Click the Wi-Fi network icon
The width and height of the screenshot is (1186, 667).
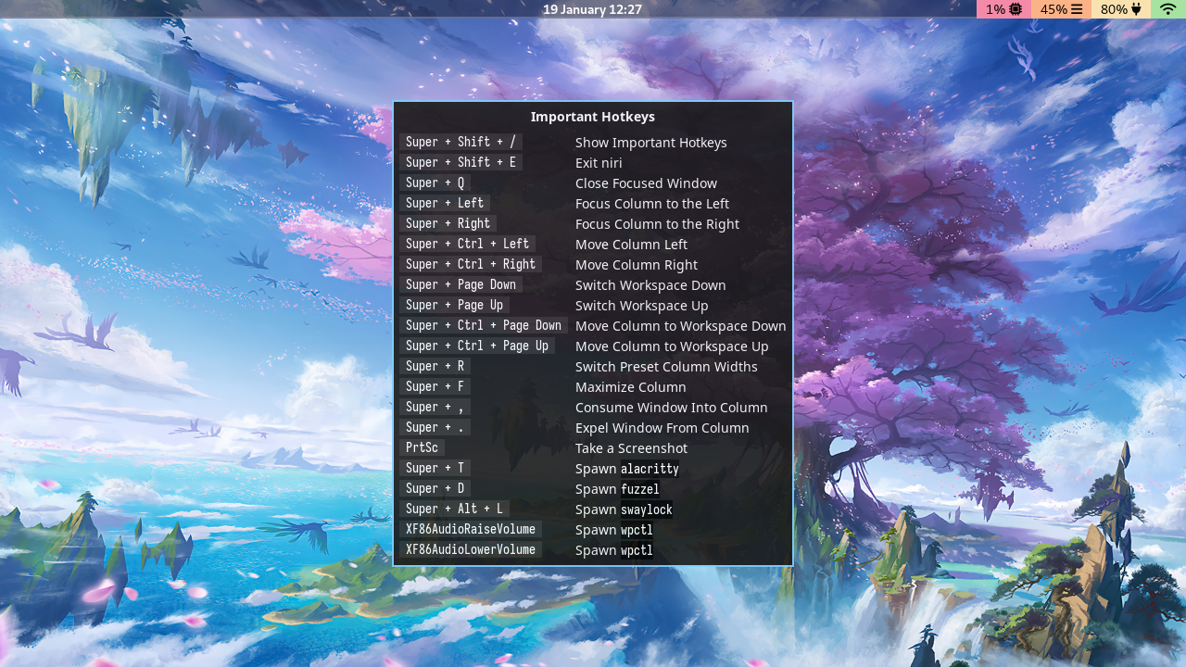(x=1167, y=9)
